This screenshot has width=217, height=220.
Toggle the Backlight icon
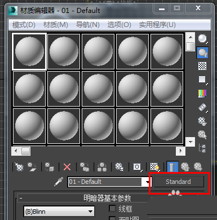tap(202, 52)
